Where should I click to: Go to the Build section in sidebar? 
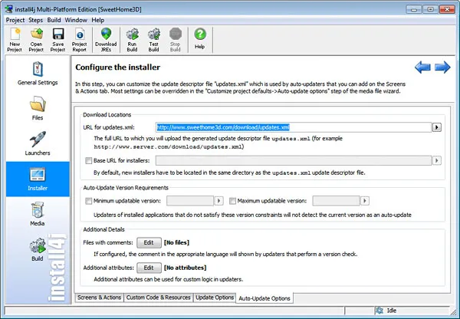point(38,249)
